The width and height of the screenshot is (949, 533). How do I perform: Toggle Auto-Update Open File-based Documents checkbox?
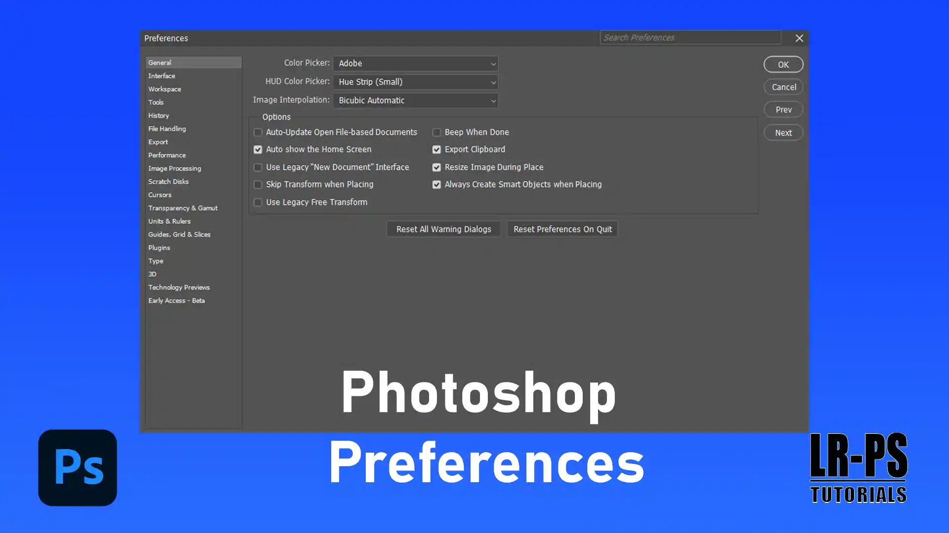point(258,132)
